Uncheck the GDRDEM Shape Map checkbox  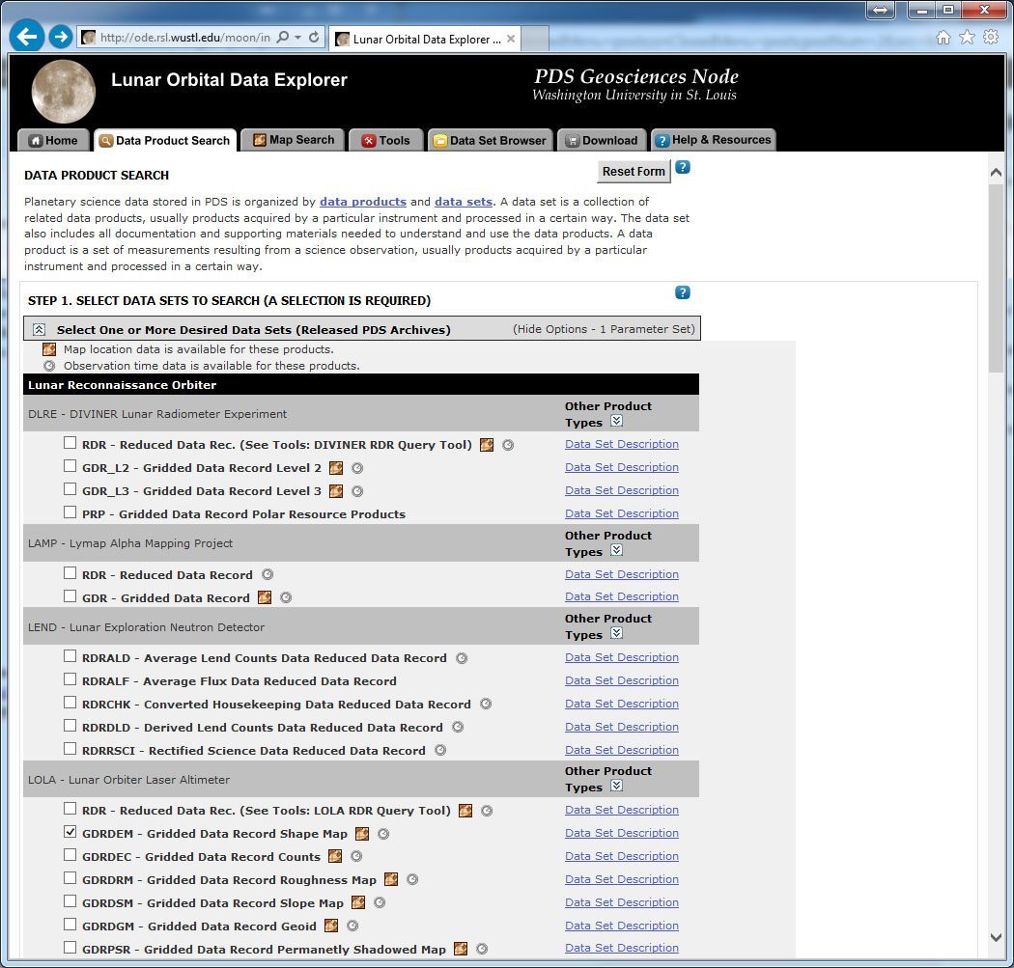(70, 832)
